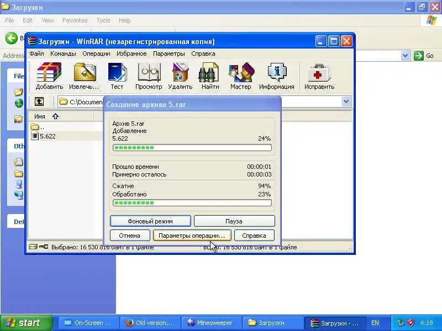
Task: Click the Обработано total progress bar
Action: pos(192,202)
